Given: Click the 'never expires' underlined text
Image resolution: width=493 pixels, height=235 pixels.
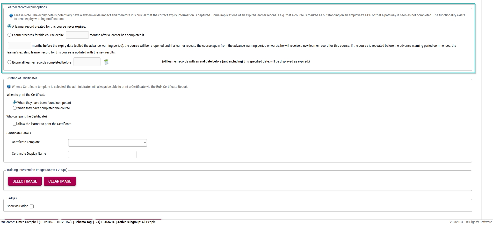Looking at the screenshot, I should click(76, 27).
